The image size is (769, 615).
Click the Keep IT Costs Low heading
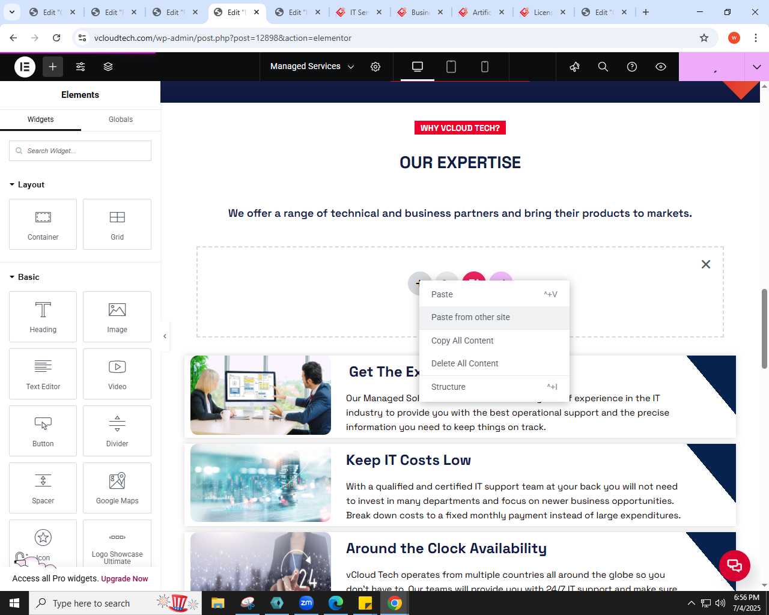point(409,460)
